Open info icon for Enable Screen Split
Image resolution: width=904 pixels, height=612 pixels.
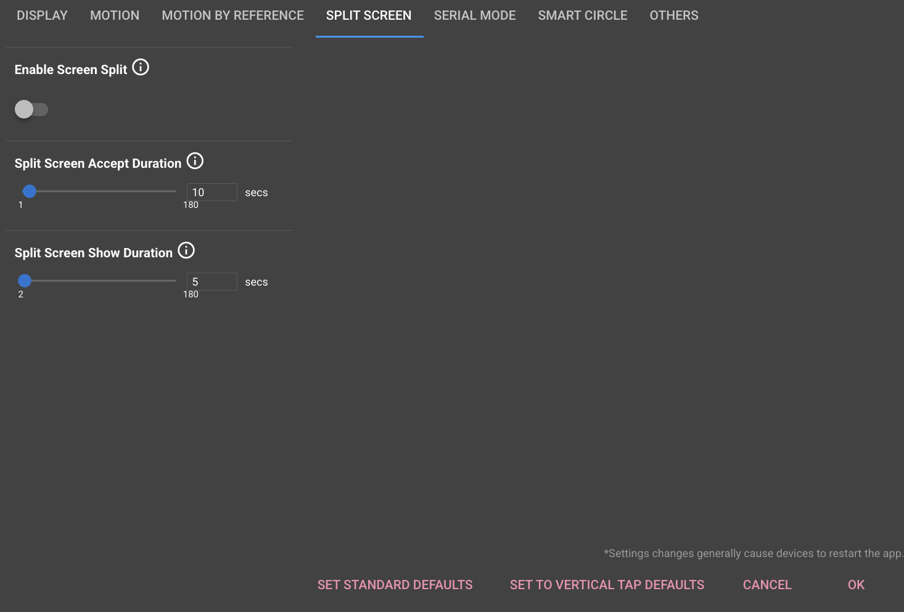(x=141, y=67)
